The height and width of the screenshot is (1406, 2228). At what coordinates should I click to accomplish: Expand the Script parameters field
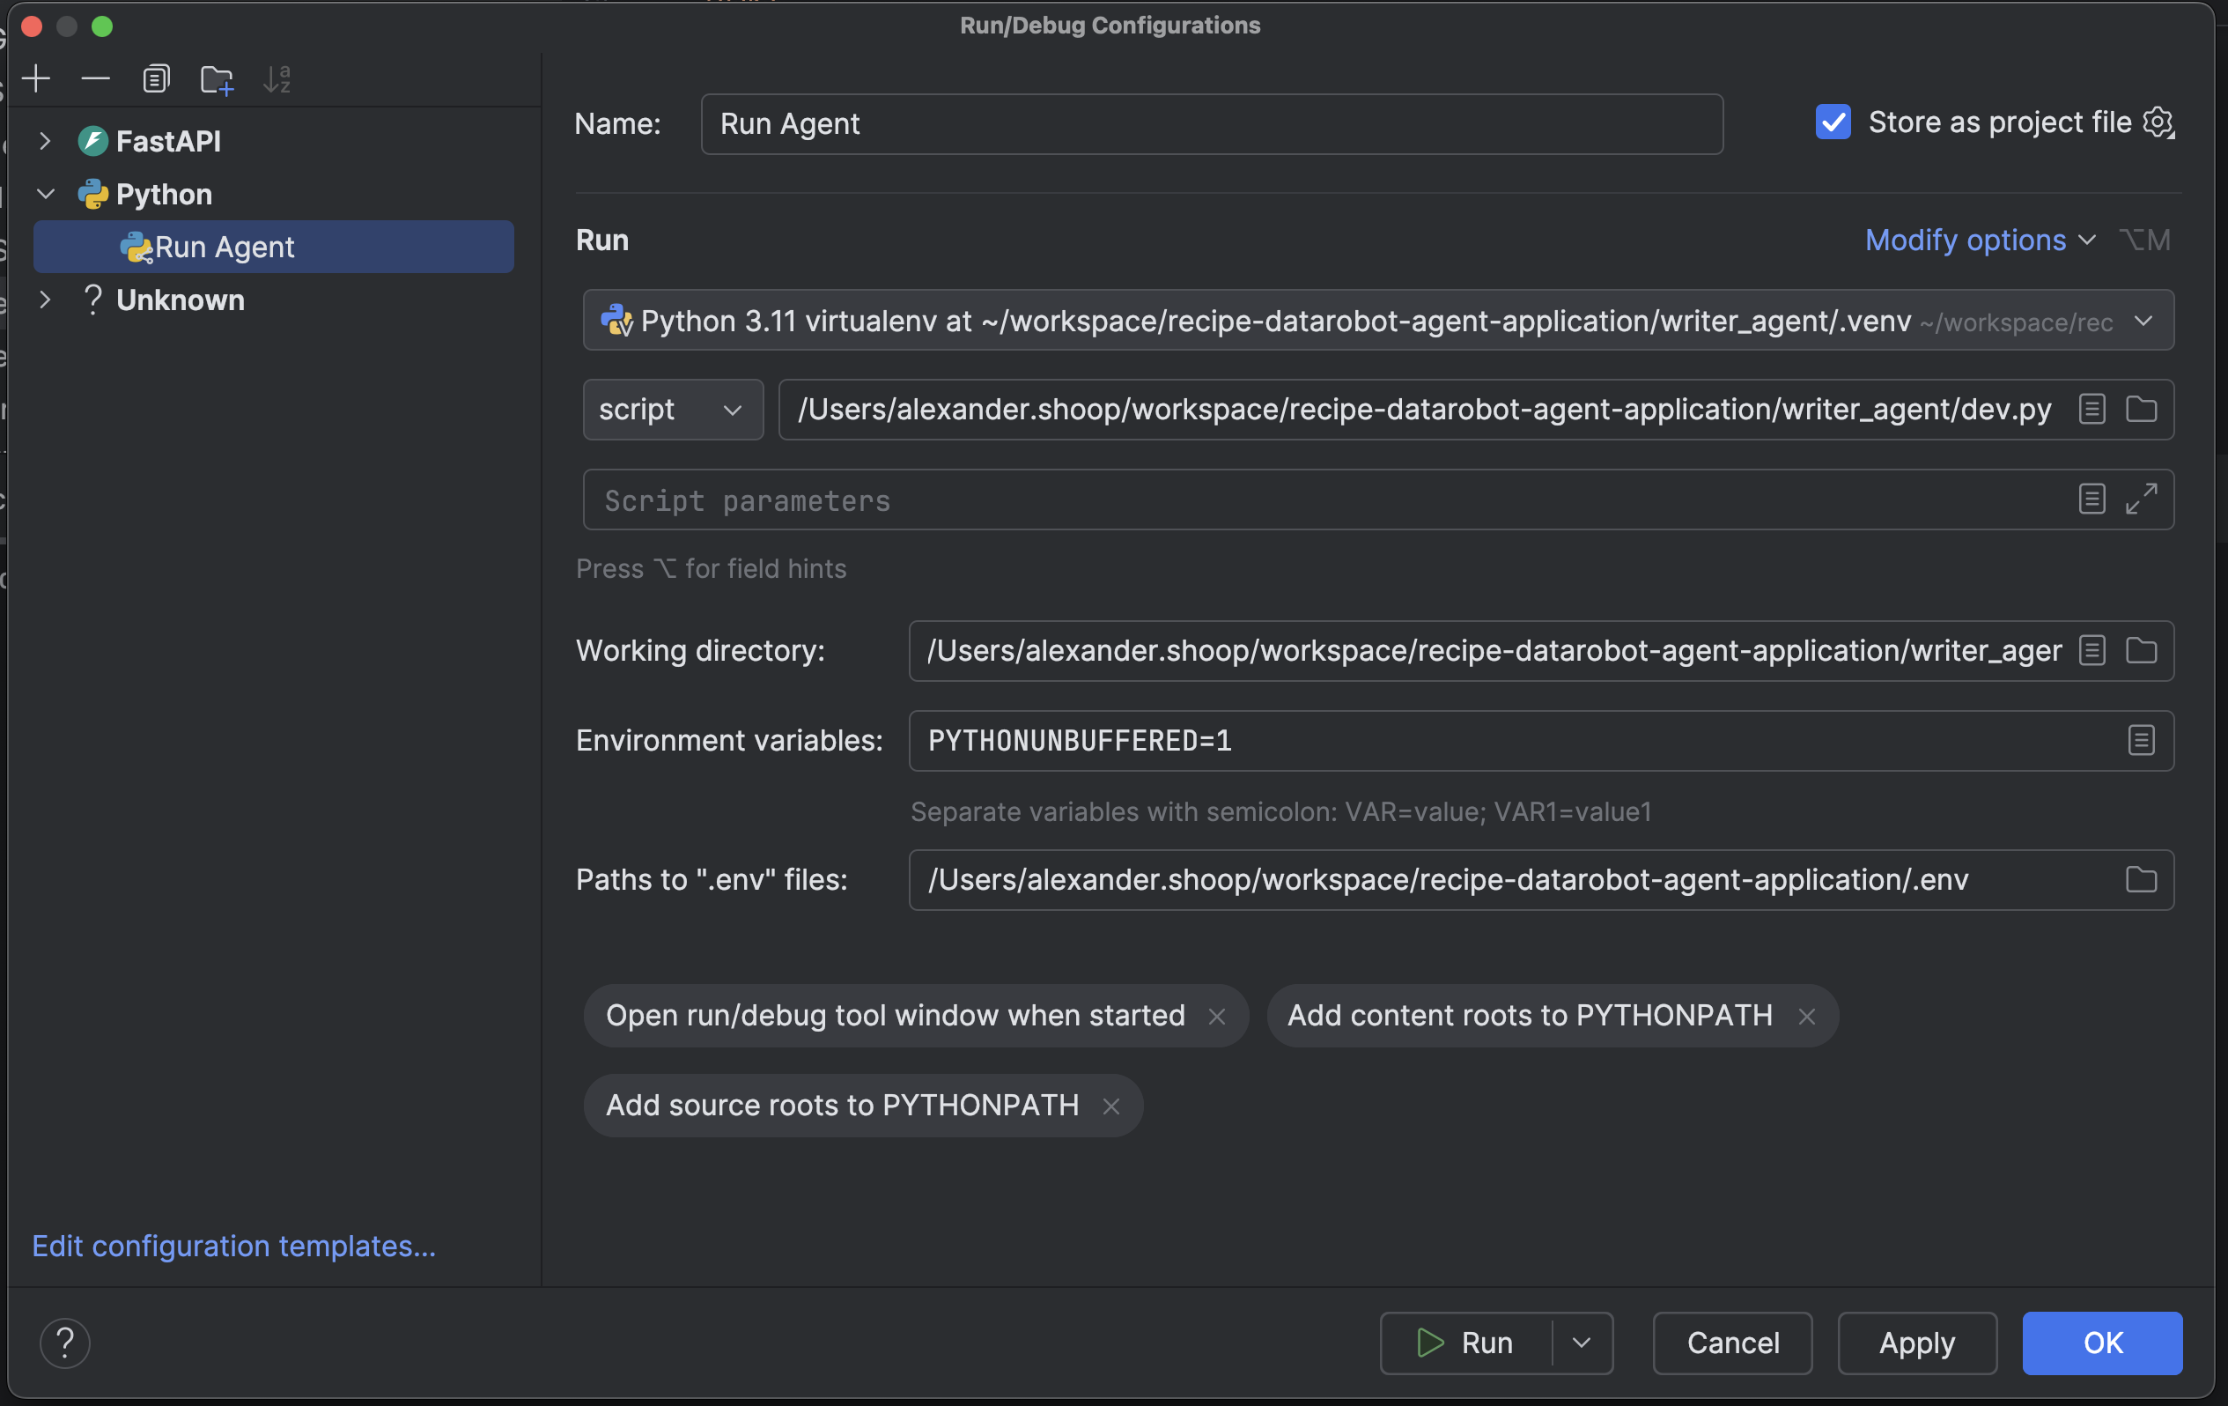coord(2141,499)
